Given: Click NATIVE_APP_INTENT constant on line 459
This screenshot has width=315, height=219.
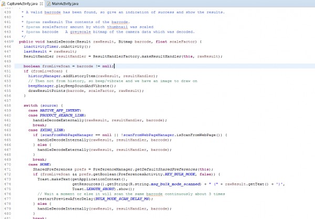Looking at the screenshot, I should pyautogui.click(x=60, y=110).
